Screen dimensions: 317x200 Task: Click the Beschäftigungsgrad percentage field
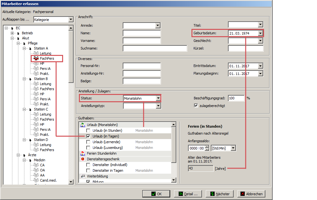236,98
